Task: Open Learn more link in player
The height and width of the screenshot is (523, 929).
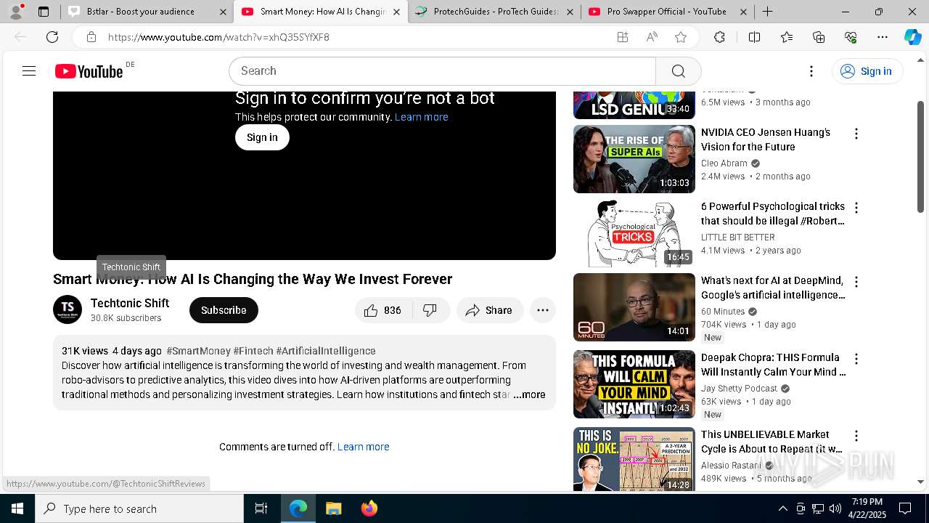Action: 421,117
